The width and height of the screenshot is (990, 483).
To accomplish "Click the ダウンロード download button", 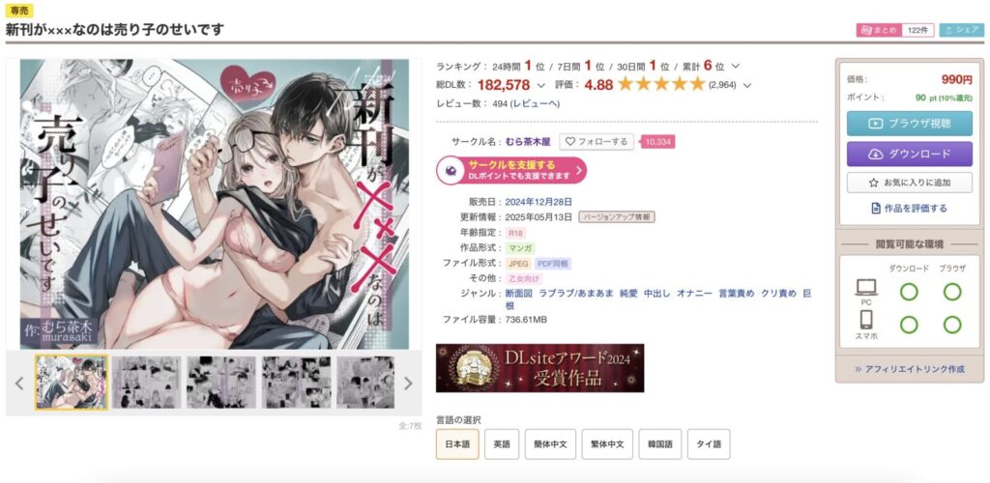I will tap(909, 154).
